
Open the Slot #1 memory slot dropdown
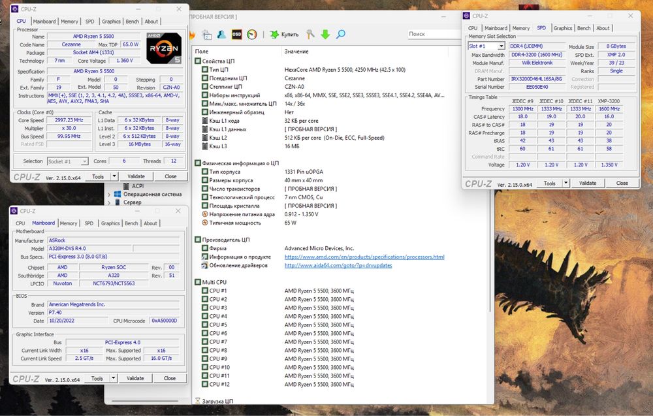[x=501, y=46]
